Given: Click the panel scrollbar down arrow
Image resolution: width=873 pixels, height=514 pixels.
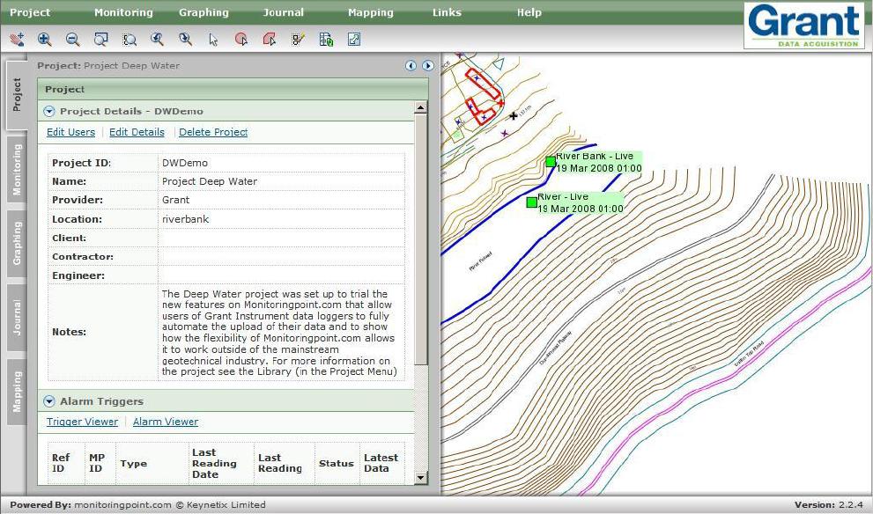Looking at the screenshot, I should click(x=420, y=478).
